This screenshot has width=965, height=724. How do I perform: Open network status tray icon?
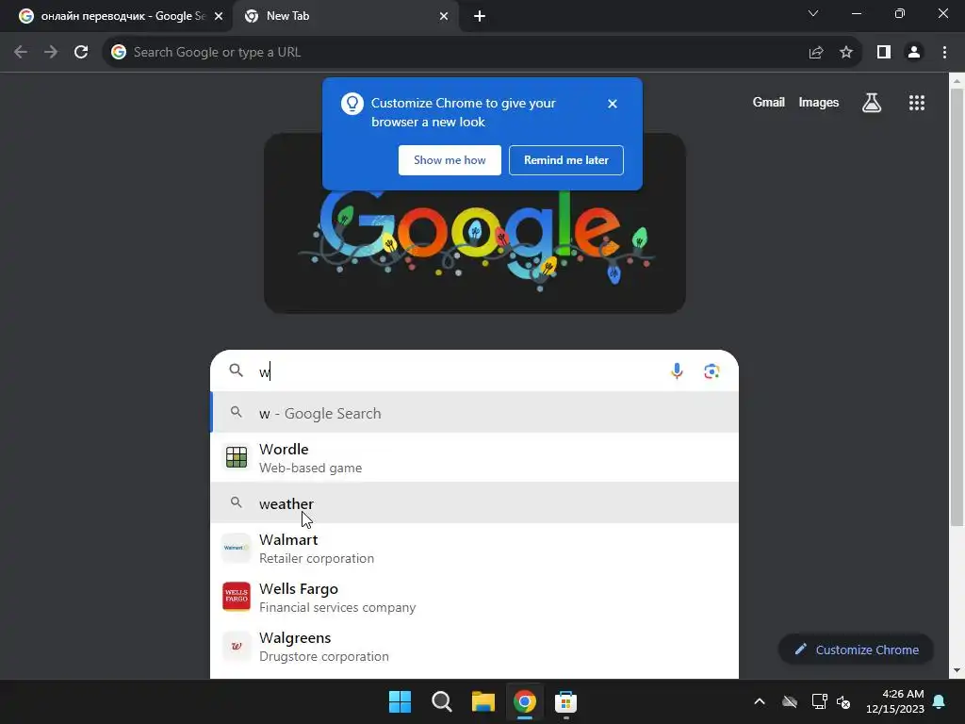point(819,701)
